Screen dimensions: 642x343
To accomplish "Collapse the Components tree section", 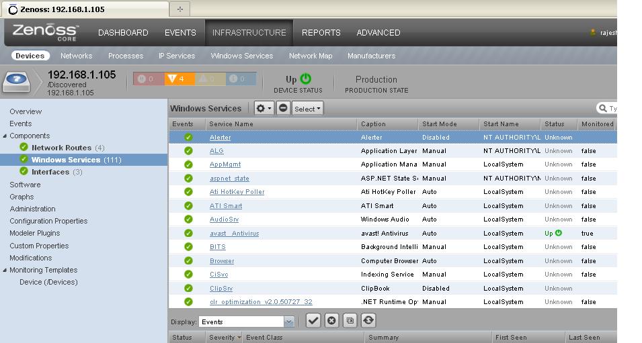I will (5, 136).
